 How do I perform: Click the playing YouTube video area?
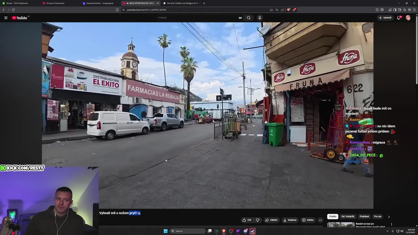[208, 115]
